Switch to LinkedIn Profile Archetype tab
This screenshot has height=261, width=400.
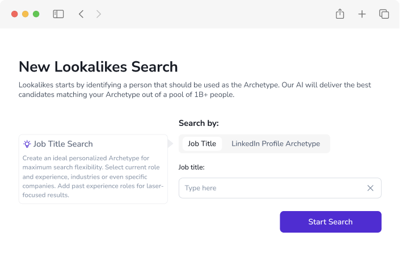tap(276, 144)
